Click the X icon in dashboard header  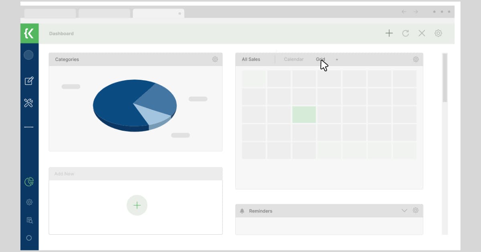(x=422, y=33)
